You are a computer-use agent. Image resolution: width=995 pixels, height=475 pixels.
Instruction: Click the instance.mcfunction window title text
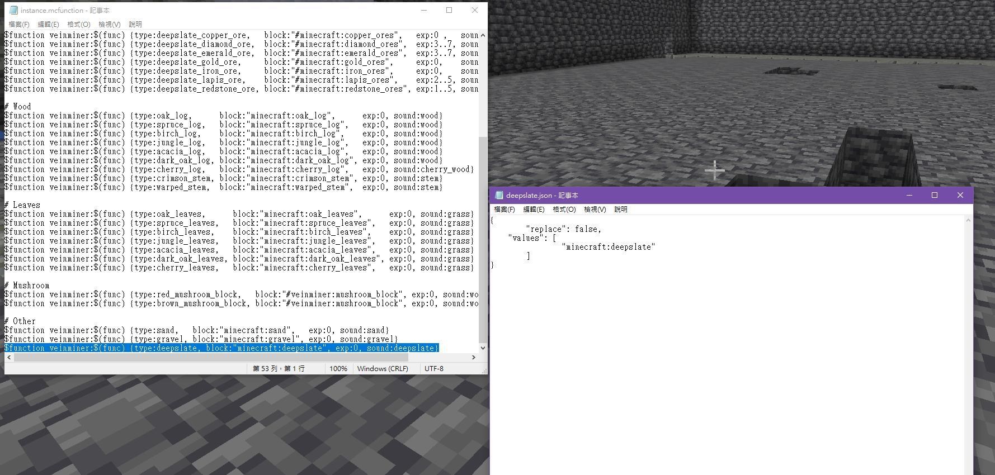click(x=65, y=10)
